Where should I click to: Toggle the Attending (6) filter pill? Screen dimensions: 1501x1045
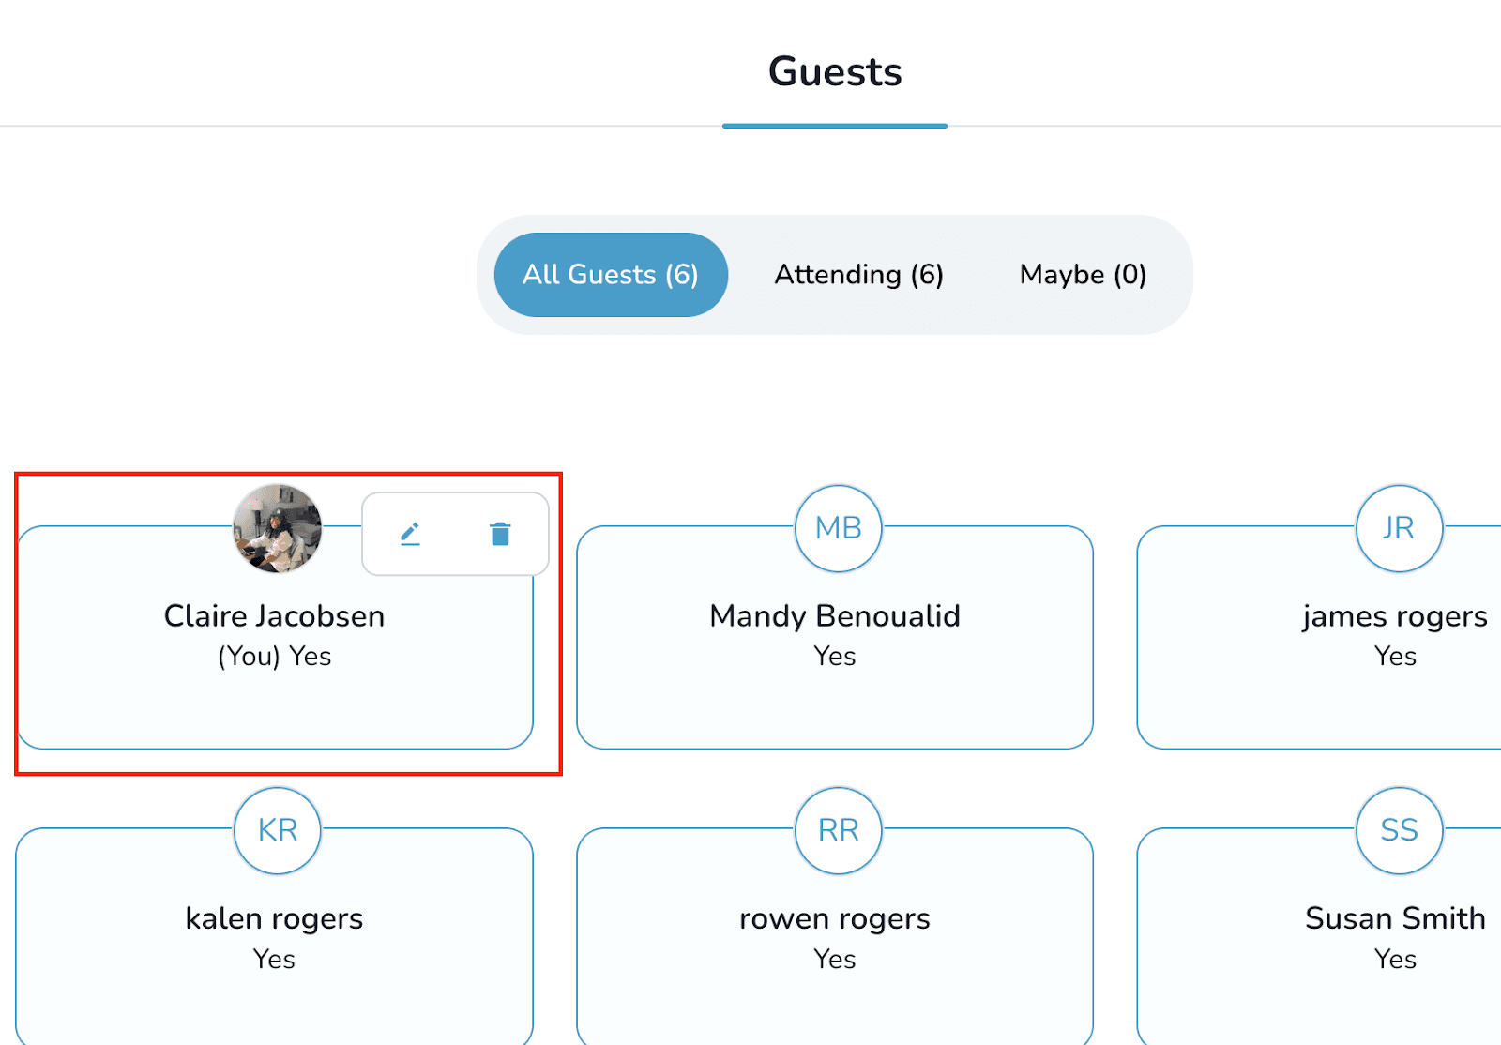(858, 274)
